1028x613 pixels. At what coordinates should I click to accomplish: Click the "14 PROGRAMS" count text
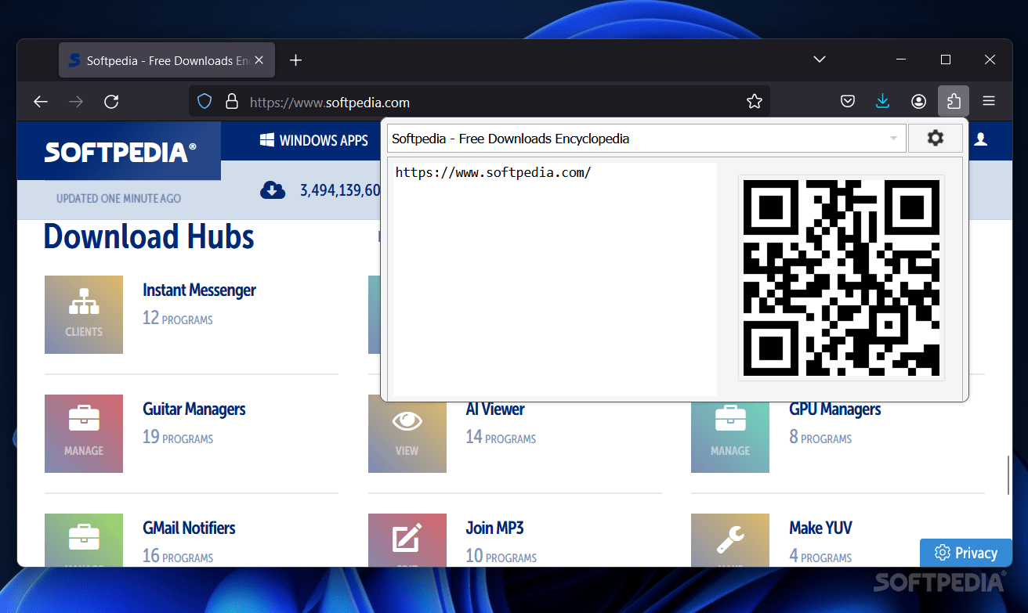click(x=501, y=438)
